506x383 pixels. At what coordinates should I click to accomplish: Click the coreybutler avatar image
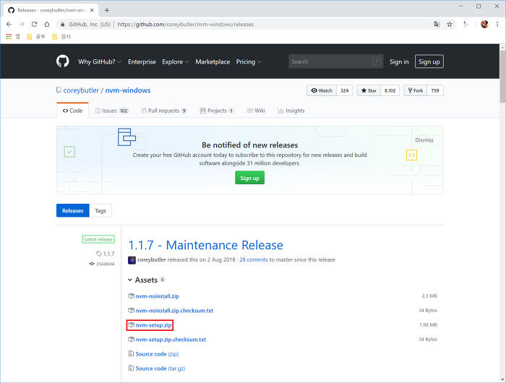(132, 260)
